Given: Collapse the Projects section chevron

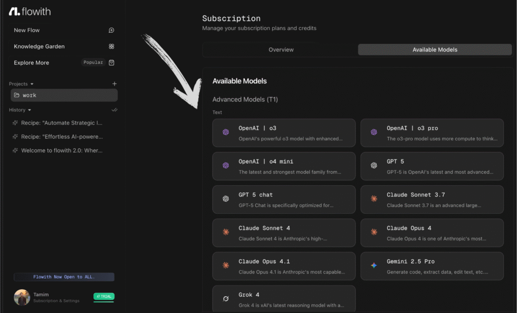Looking at the screenshot, I should click(x=32, y=83).
